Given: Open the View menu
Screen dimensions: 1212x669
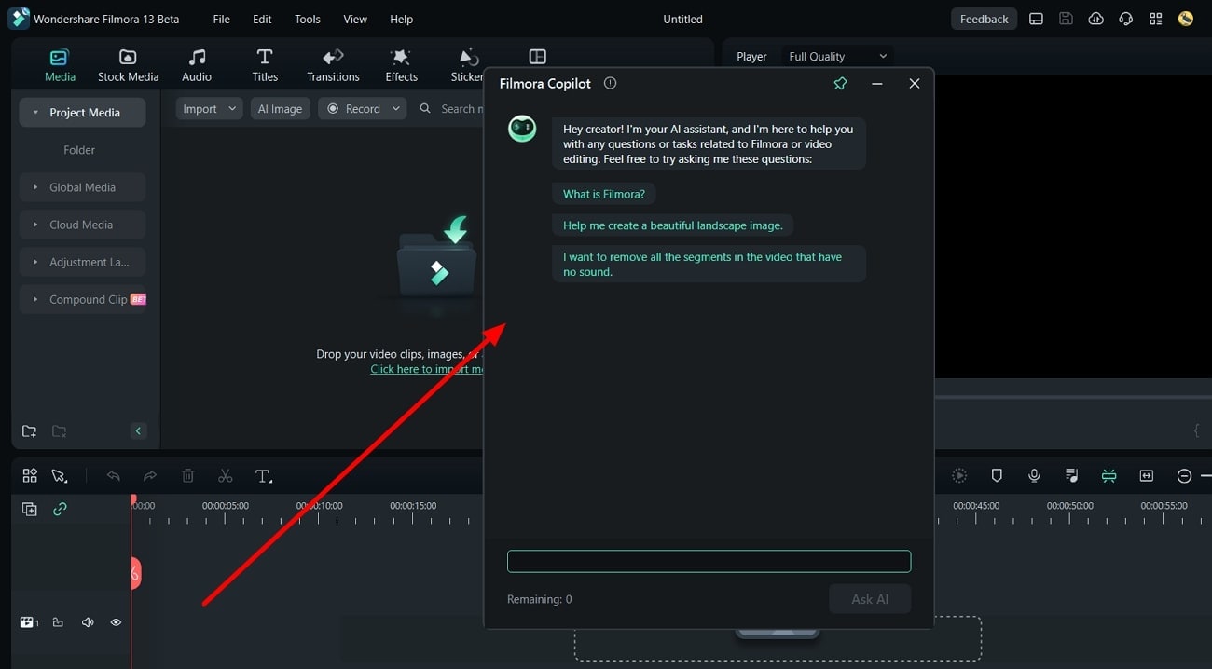Looking at the screenshot, I should 355,19.
